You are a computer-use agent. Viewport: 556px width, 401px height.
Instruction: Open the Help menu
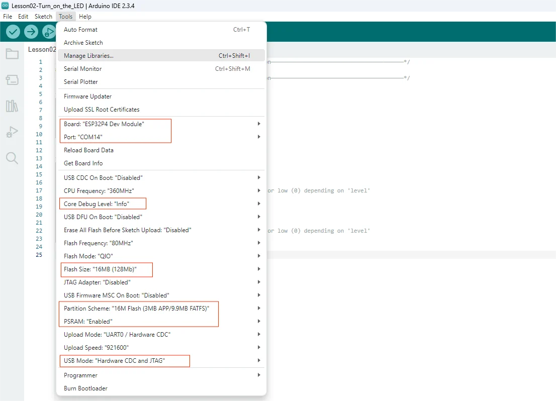point(85,16)
